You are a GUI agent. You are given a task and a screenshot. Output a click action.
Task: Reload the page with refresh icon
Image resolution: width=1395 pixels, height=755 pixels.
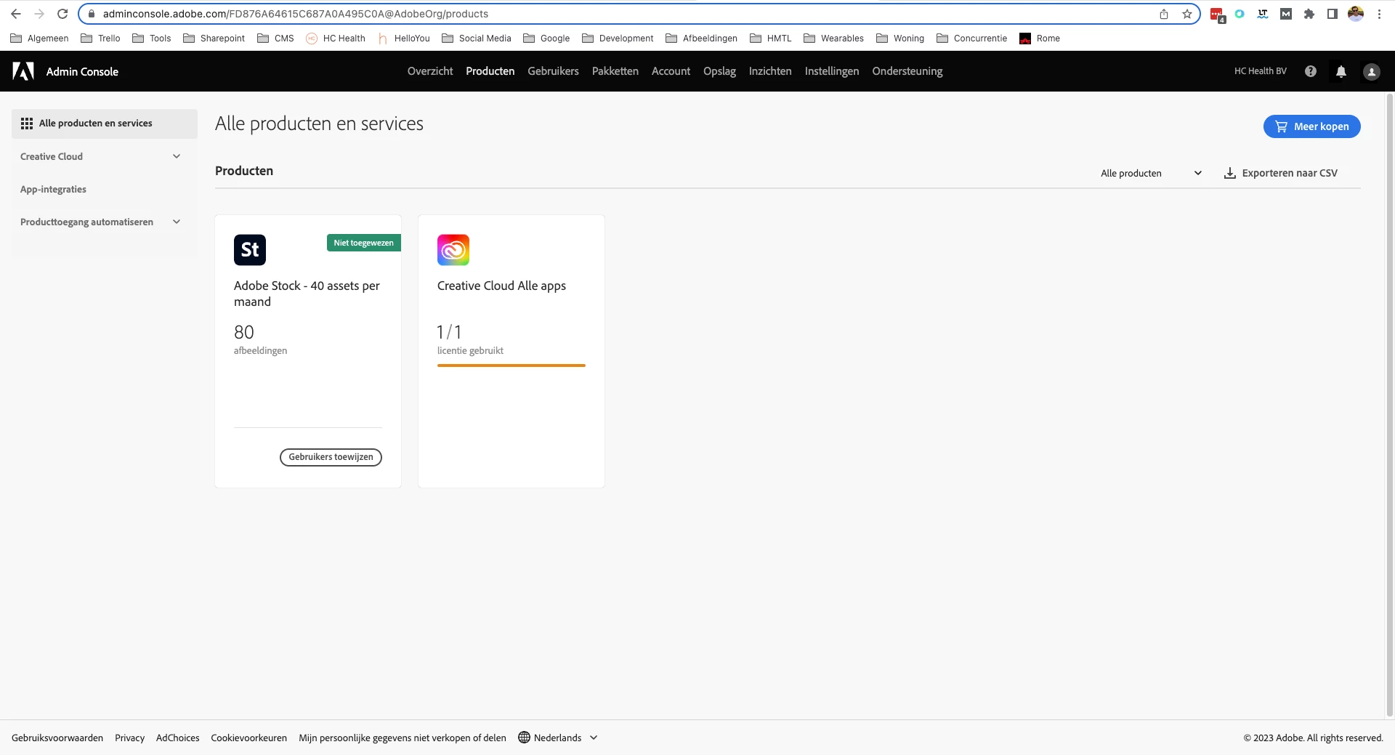tap(62, 14)
